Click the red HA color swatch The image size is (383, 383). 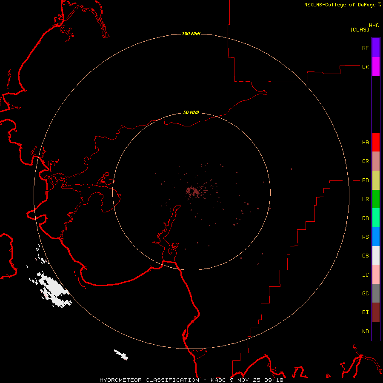[x=376, y=142]
